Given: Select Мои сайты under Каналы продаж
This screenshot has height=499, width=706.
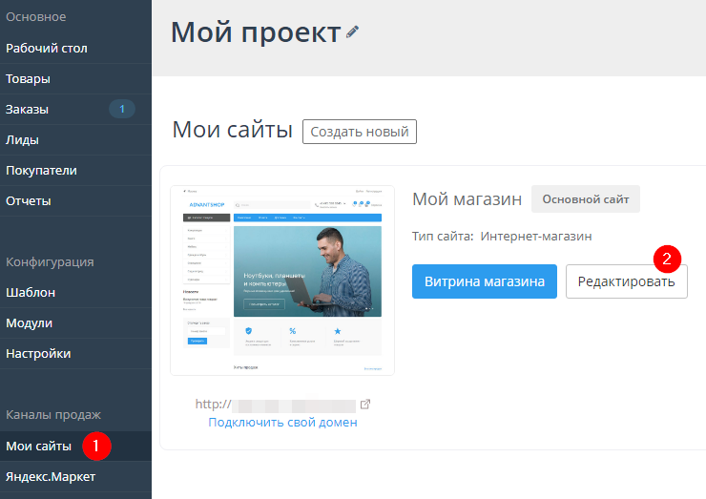Looking at the screenshot, I should pyautogui.click(x=38, y=446).
